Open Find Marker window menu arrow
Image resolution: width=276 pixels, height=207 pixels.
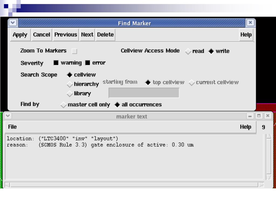tap(13, 23)
